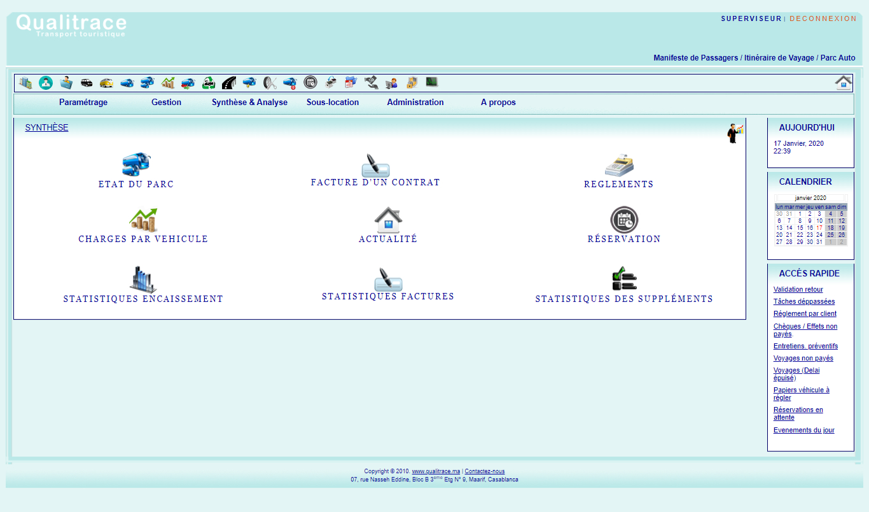Click the Facture d'un Contrat pen icon

click(x=375, y=166)
